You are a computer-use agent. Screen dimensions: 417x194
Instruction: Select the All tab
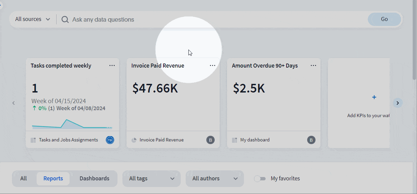23,179
